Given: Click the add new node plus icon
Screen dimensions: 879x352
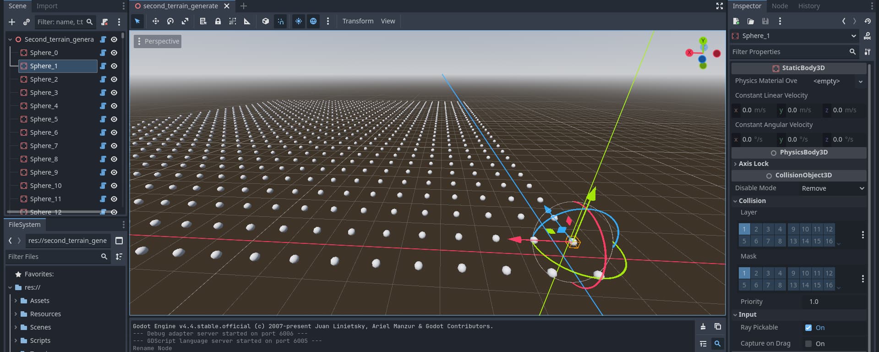Looking at the screenshot, I should click(12, 22).
